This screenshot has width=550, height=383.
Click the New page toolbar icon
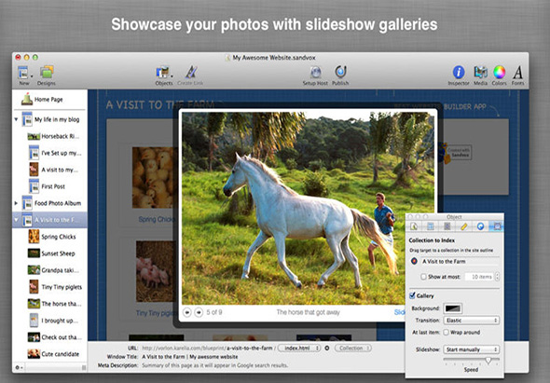pos(23,73)
